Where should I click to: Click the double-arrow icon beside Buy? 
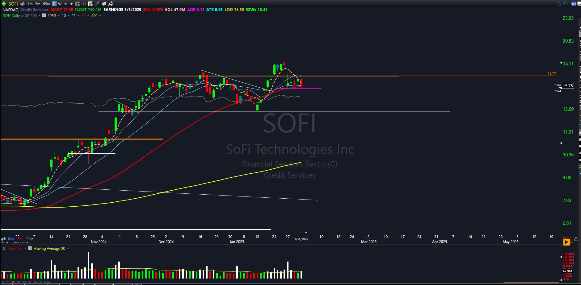[x=3, y=239]
